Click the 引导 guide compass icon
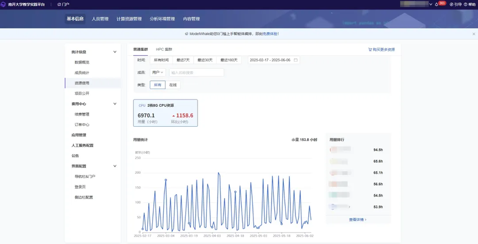 click(451, 4)
